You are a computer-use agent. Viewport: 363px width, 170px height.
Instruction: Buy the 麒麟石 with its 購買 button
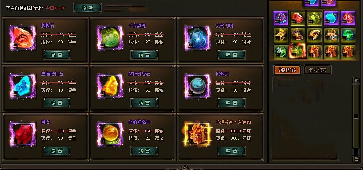point(57,55)
